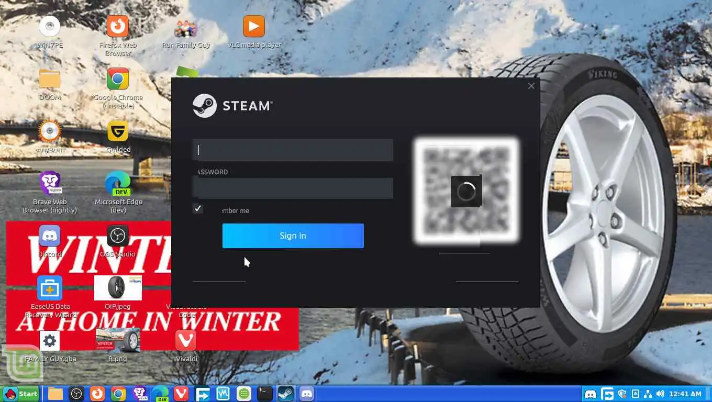
Task: Click the Steam taskbar button
Action: [x=286, y=394]
